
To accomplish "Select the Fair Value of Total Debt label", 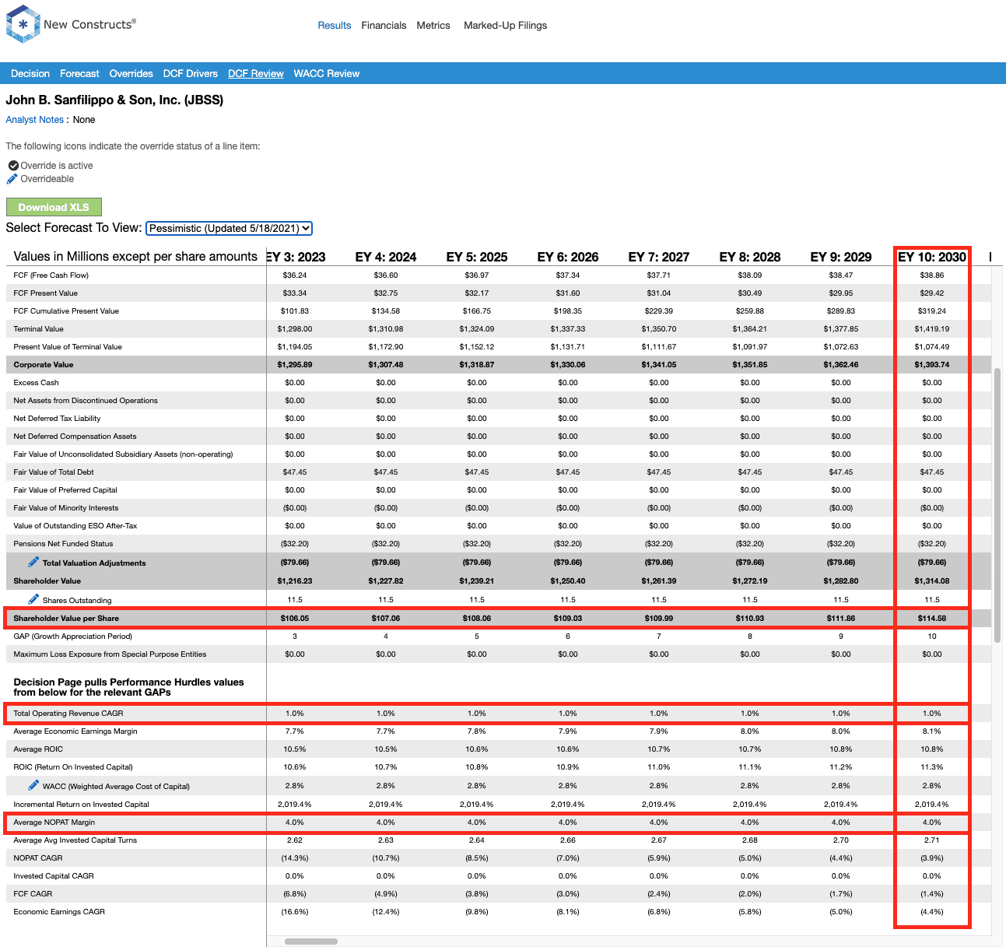I will coord(54,472).
